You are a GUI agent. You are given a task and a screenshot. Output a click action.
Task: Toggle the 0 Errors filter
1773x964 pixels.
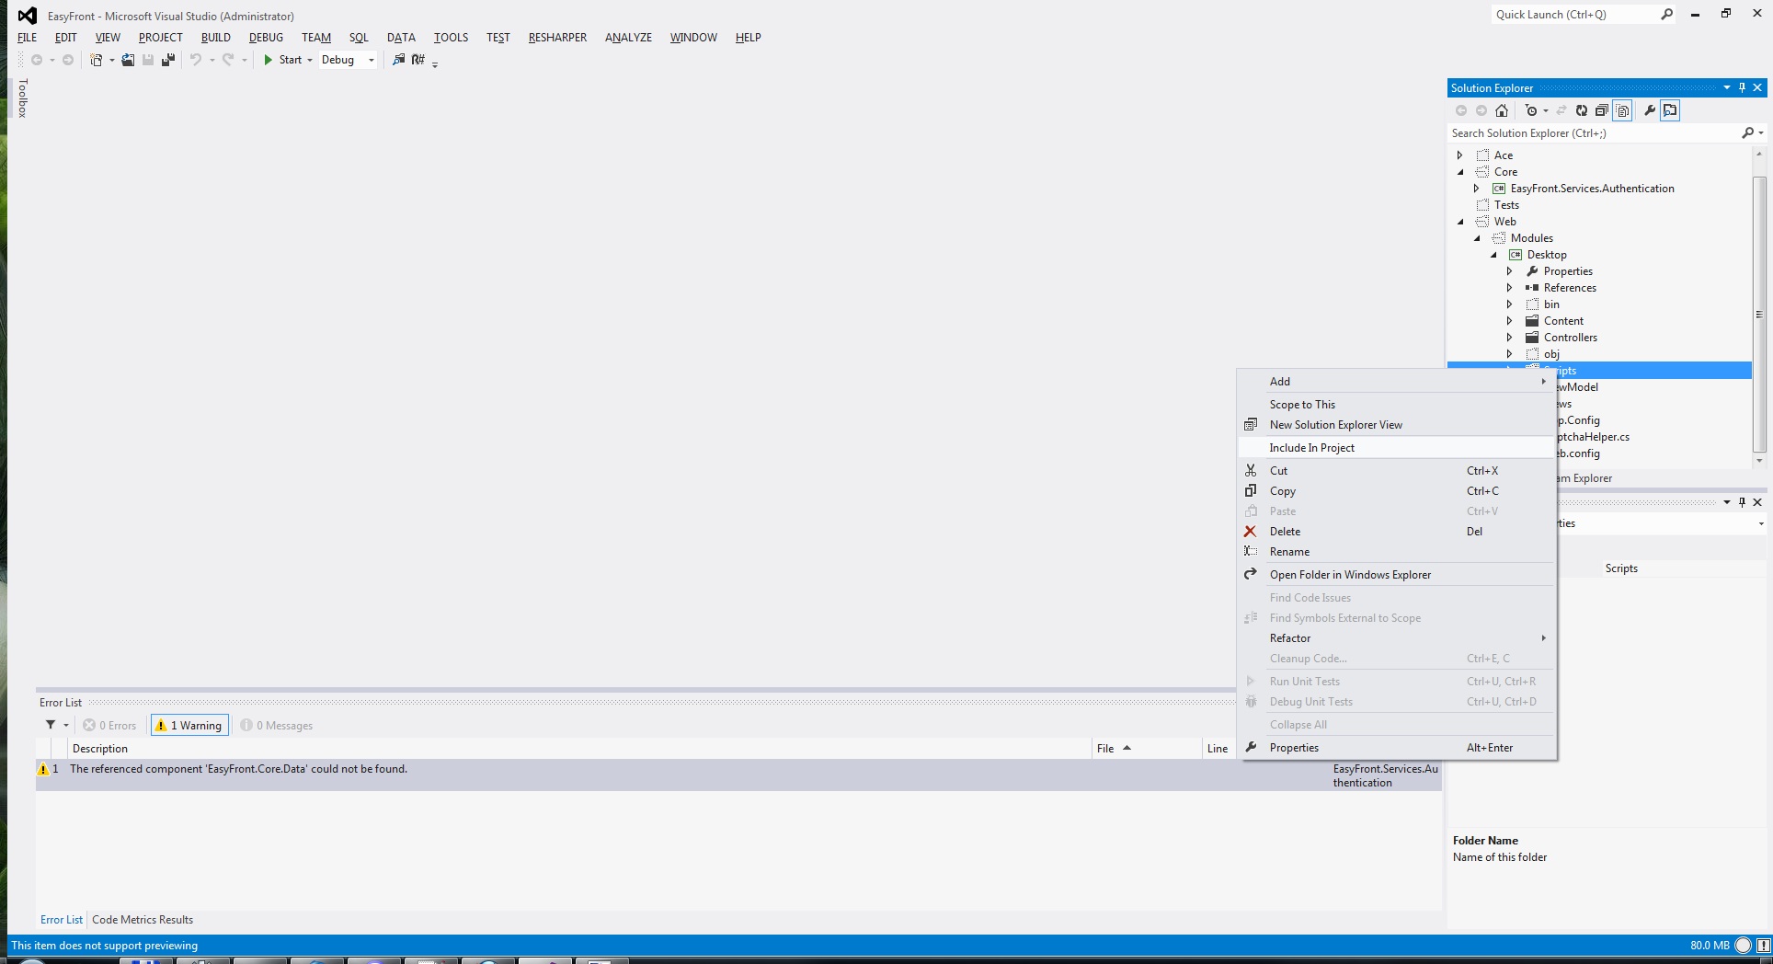pyautogui.click(x=109, y=725)
